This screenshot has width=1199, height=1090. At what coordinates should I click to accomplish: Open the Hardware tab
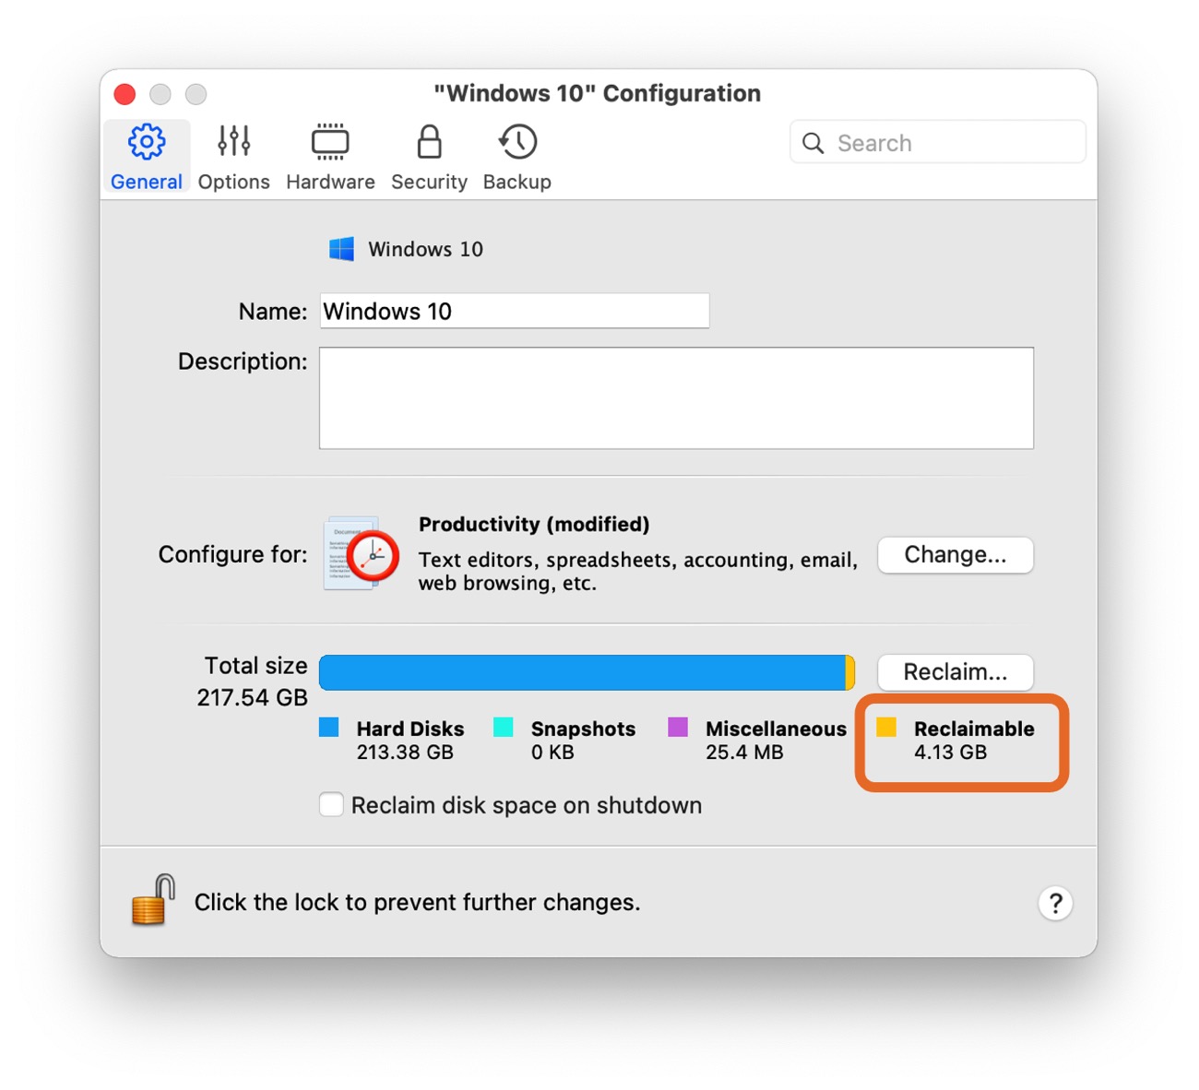[330, 156]
